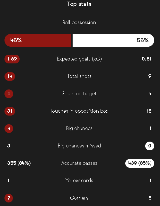160x206 pixels.
Task: Click the 439 (85%) accurate passes badge
Action: point(140,163)
